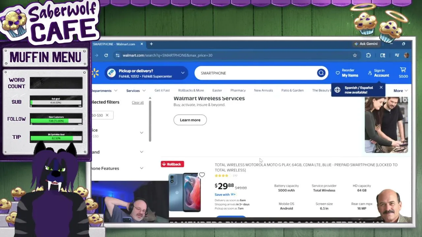
Task: Open the shopping cart
Action: click(403, 73)
